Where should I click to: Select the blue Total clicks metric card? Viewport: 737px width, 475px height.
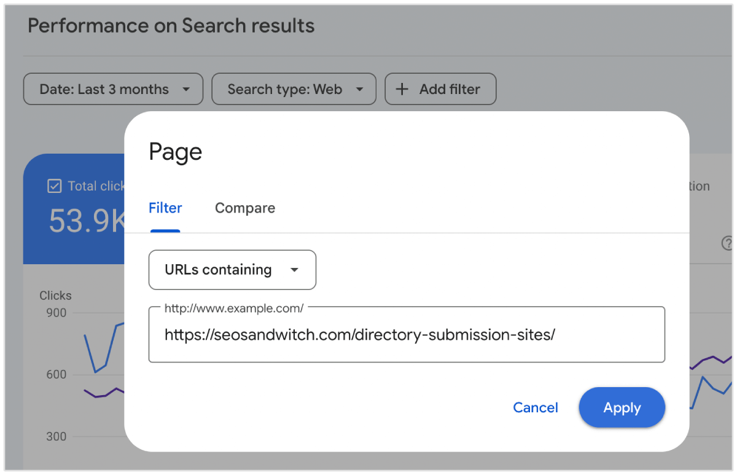click(74, 209)
